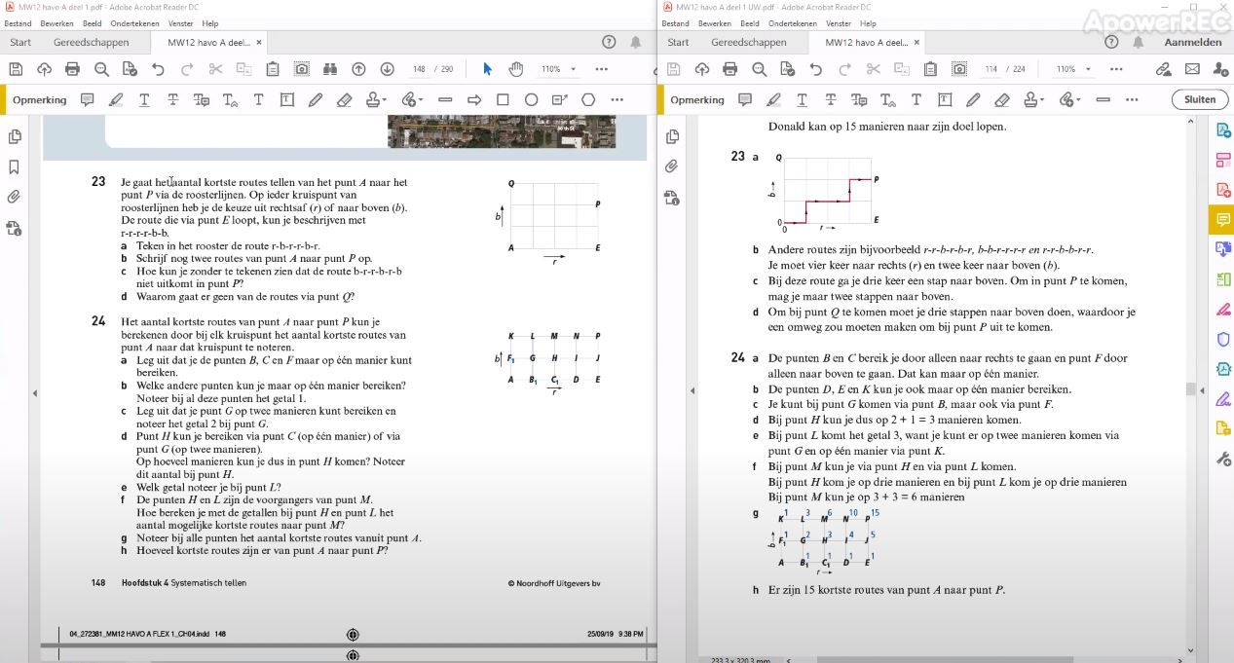
Task: Share a link to the file in right window
Action: pyautogui.click(x=1163, y=69)
